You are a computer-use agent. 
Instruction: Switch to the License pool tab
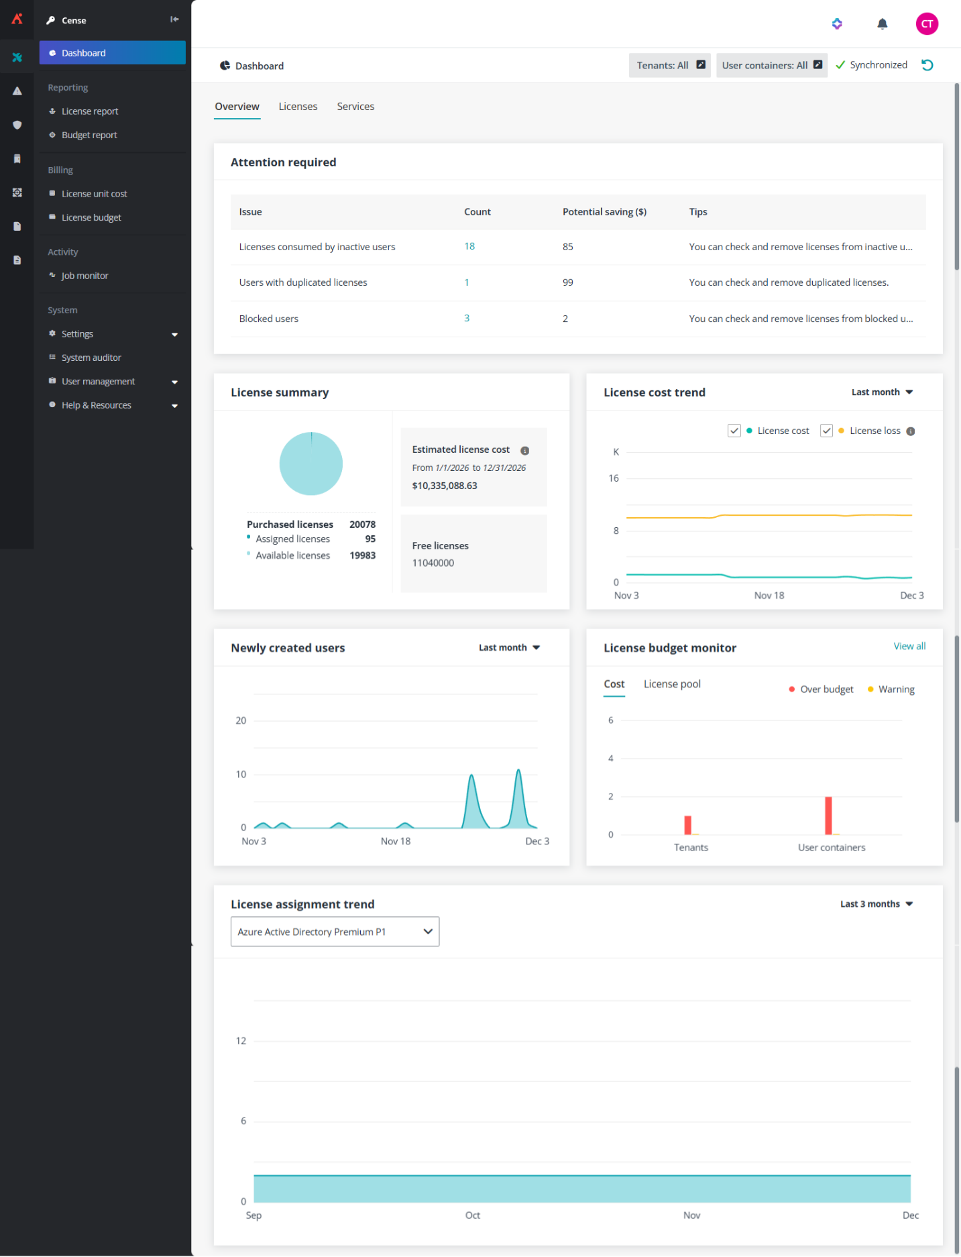[x=671, y=684]
